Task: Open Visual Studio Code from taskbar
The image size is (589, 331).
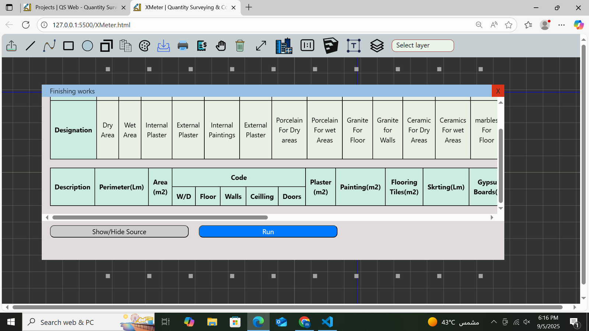Action: point(327,322)
